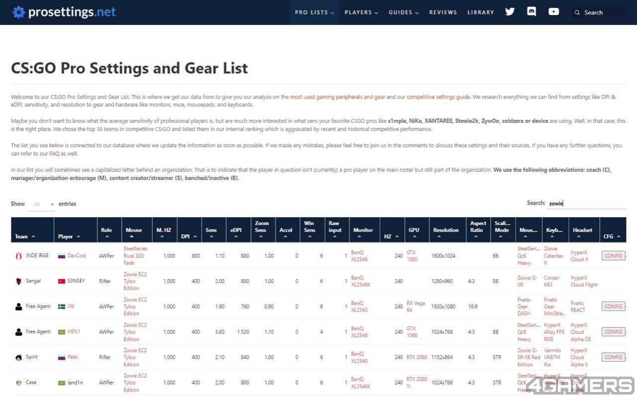Click the Free Agent silhouette icon in JW row
This screenshot has width=637, height=396.
pos(19,306)
